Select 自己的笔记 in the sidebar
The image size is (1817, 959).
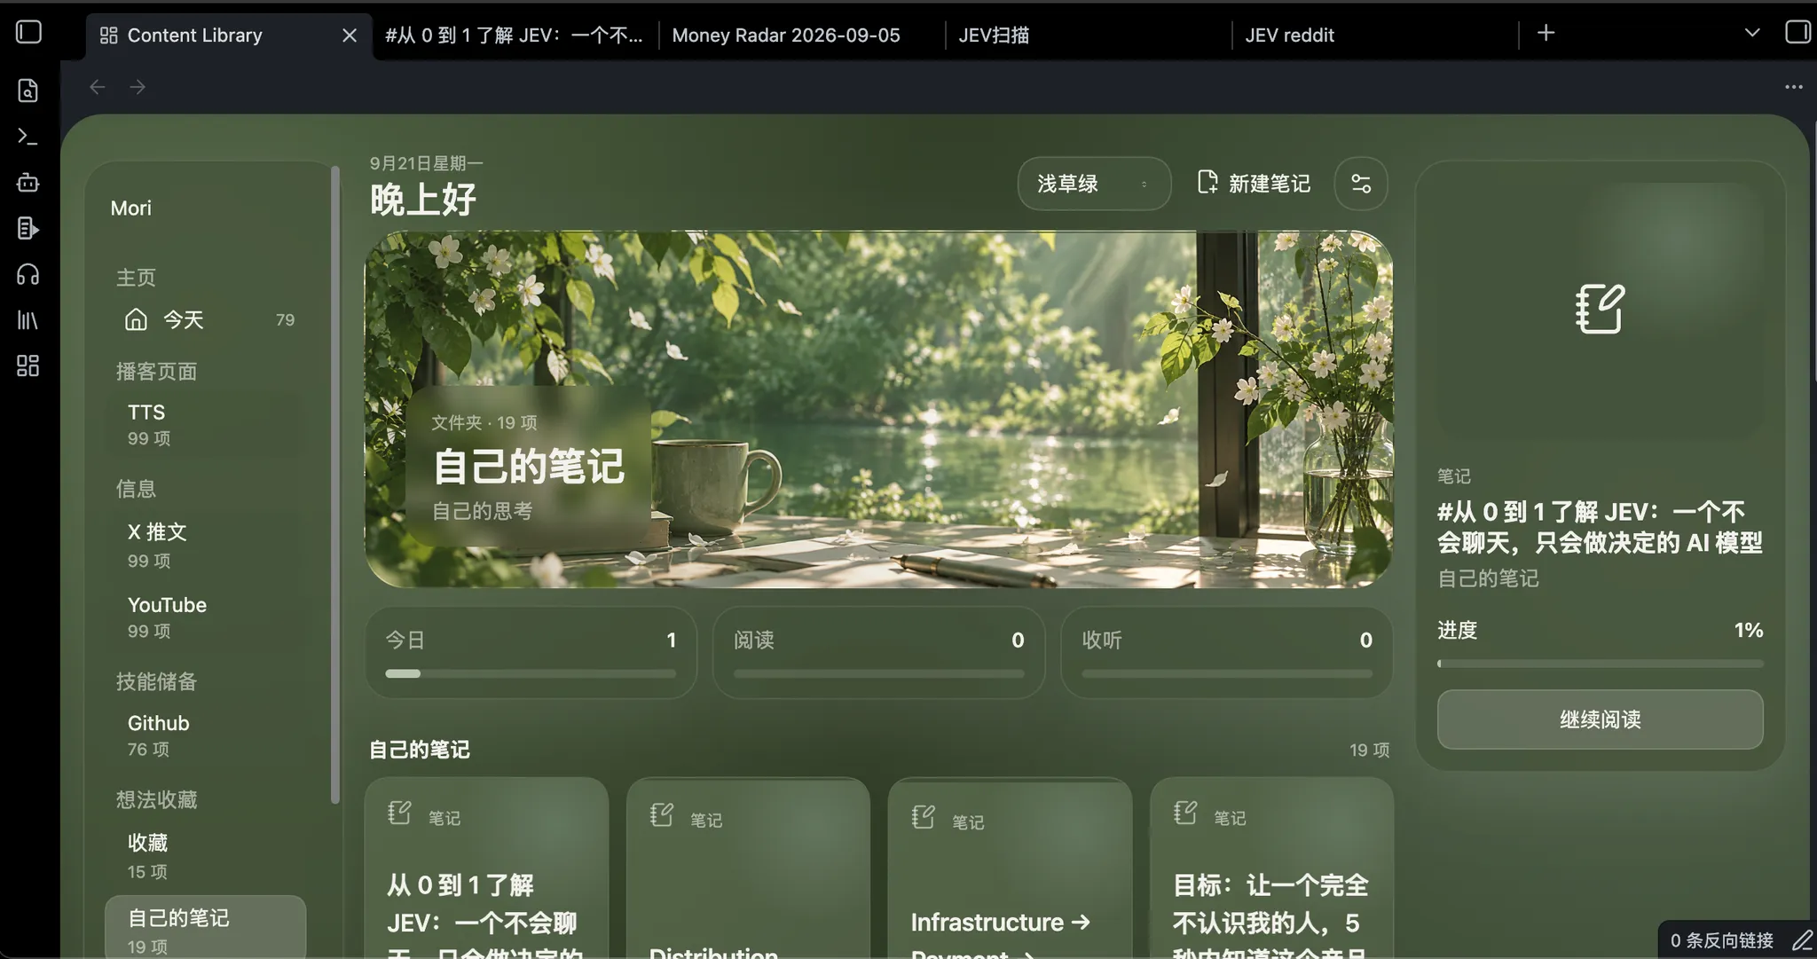(x=206, y=927)
